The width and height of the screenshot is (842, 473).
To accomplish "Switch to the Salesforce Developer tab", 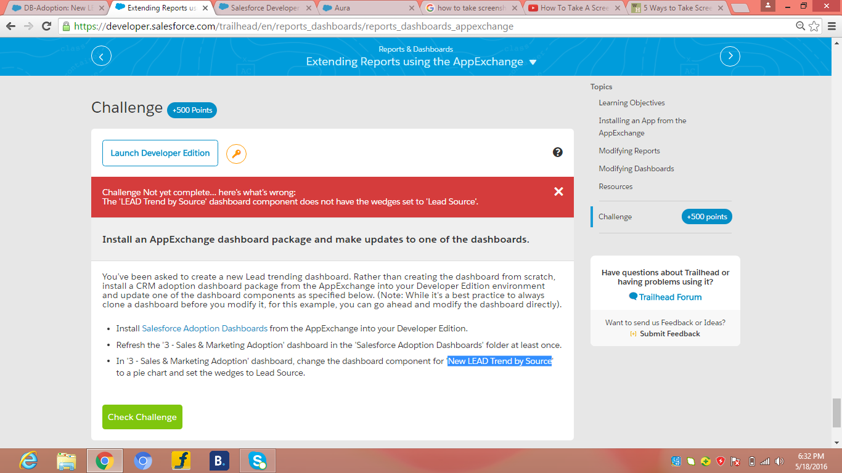I will [x=265, y=8].
